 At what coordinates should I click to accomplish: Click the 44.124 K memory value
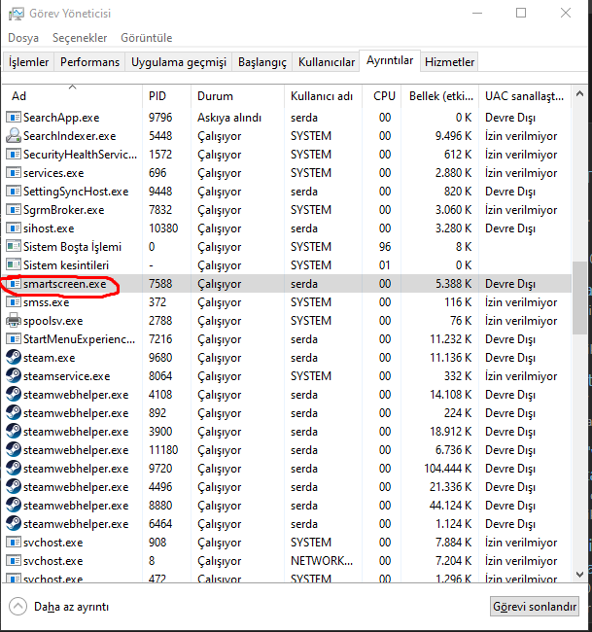pos(450,506)
